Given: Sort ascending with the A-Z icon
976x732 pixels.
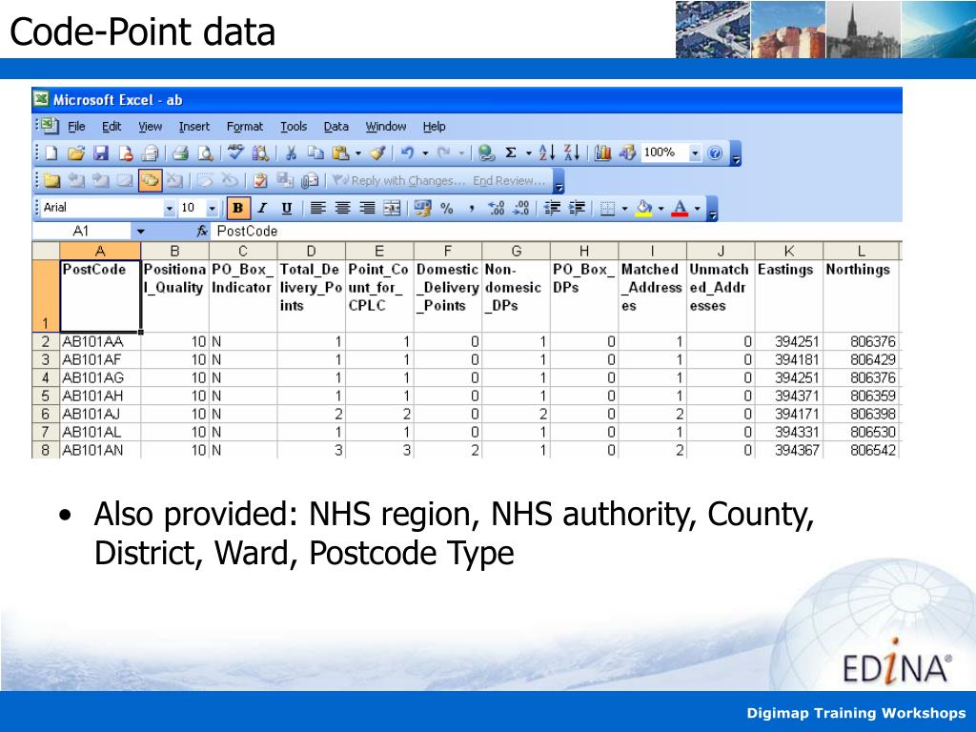Looking at the screenshot, I should [546, 153].
